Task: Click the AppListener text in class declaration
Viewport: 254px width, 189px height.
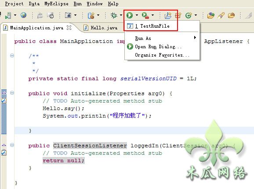Action: click(223, 41)
